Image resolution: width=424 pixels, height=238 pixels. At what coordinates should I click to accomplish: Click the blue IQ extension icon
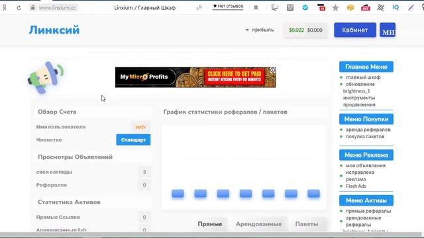tap(396, 7)
